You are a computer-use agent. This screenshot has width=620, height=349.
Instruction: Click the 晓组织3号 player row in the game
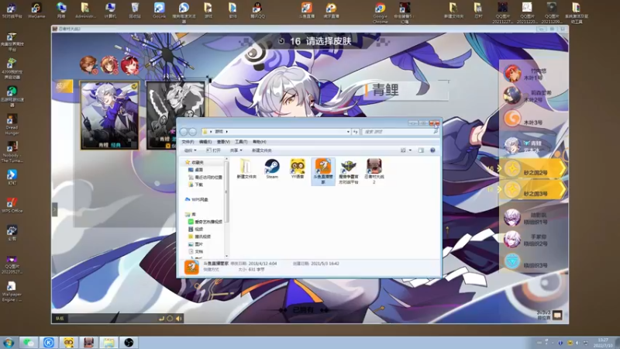pos(532,262)
